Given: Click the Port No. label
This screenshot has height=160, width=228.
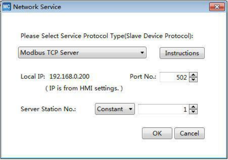Looking at the screenshot, I should click(x=143, y=76).
